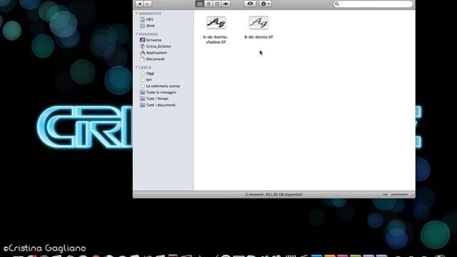Switch to icon view
The width and height of the screenshot is (457, 257).
click(200, 4)
